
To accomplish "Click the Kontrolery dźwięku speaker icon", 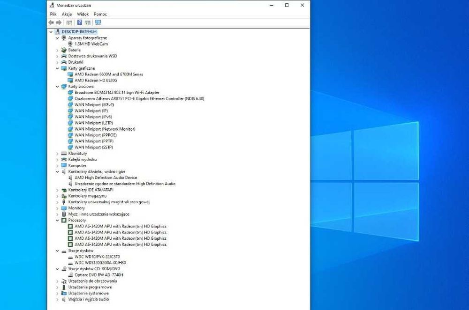I will point(64,171).
